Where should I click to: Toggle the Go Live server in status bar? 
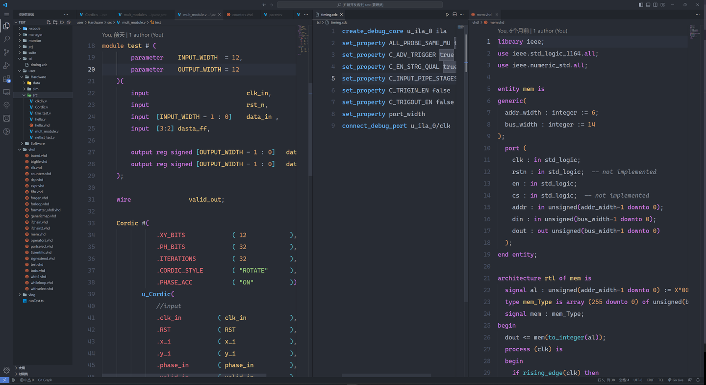[676, 380]
